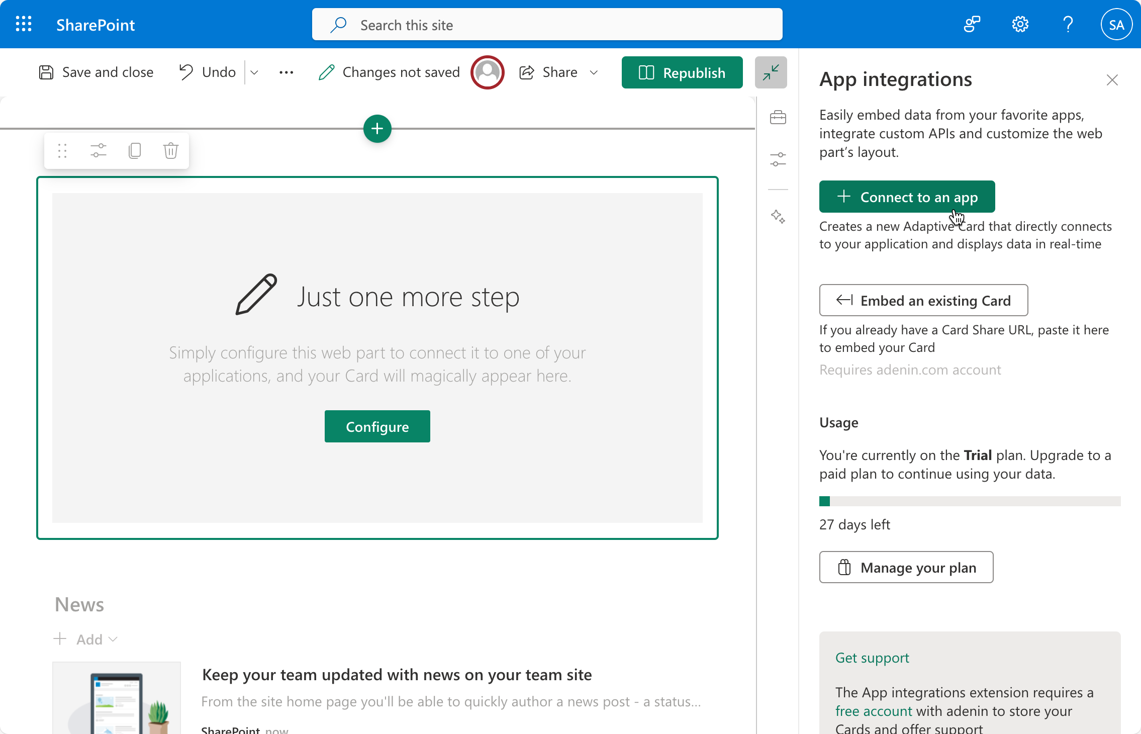Click the move web part drag handle
Image resolution: width=1141 pixels, height=734 pixels.
[x=62, y=151]
